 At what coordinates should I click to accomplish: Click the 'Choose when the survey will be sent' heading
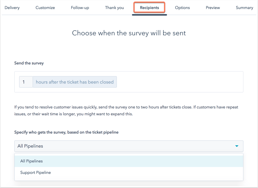point(129,33)
